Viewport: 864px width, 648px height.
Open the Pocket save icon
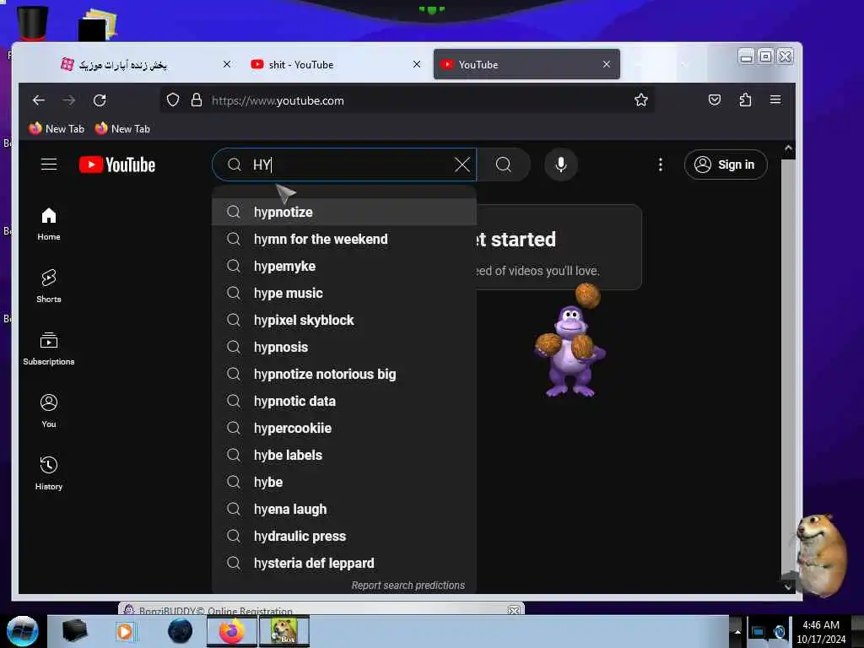[x=714, y=100]
